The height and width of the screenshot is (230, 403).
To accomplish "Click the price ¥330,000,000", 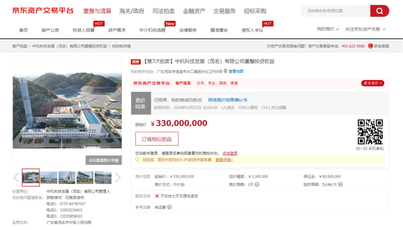I will (179, 123).
